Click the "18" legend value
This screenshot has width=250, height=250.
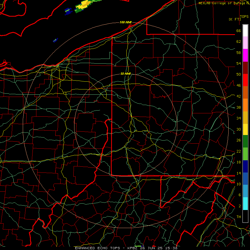click(239, 162)
